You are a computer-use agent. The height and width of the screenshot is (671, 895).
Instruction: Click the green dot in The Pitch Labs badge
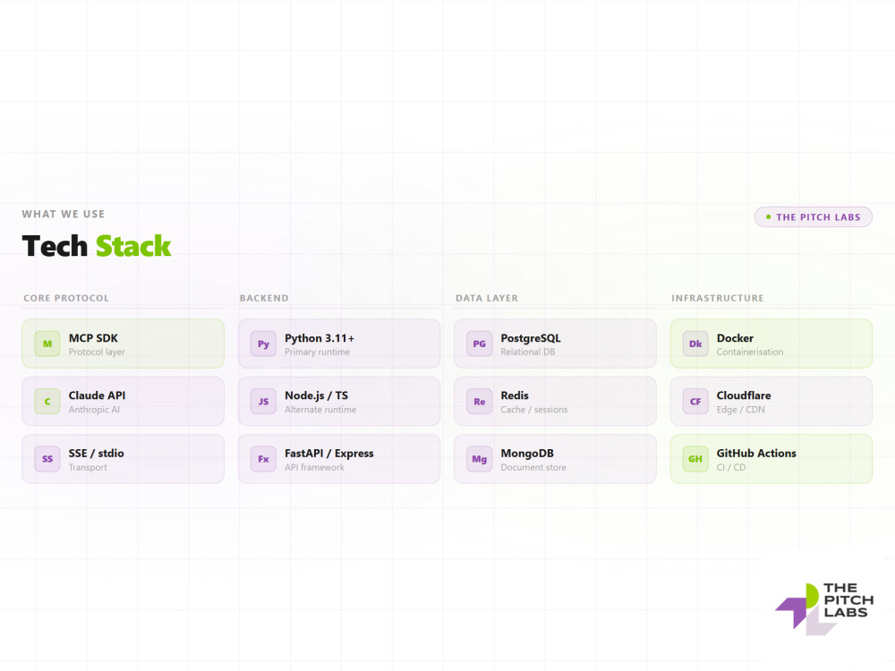coord(768,217)
